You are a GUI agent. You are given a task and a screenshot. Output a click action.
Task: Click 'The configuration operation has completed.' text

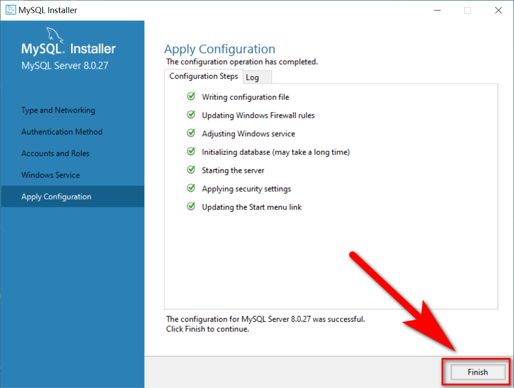click(242, 62)
